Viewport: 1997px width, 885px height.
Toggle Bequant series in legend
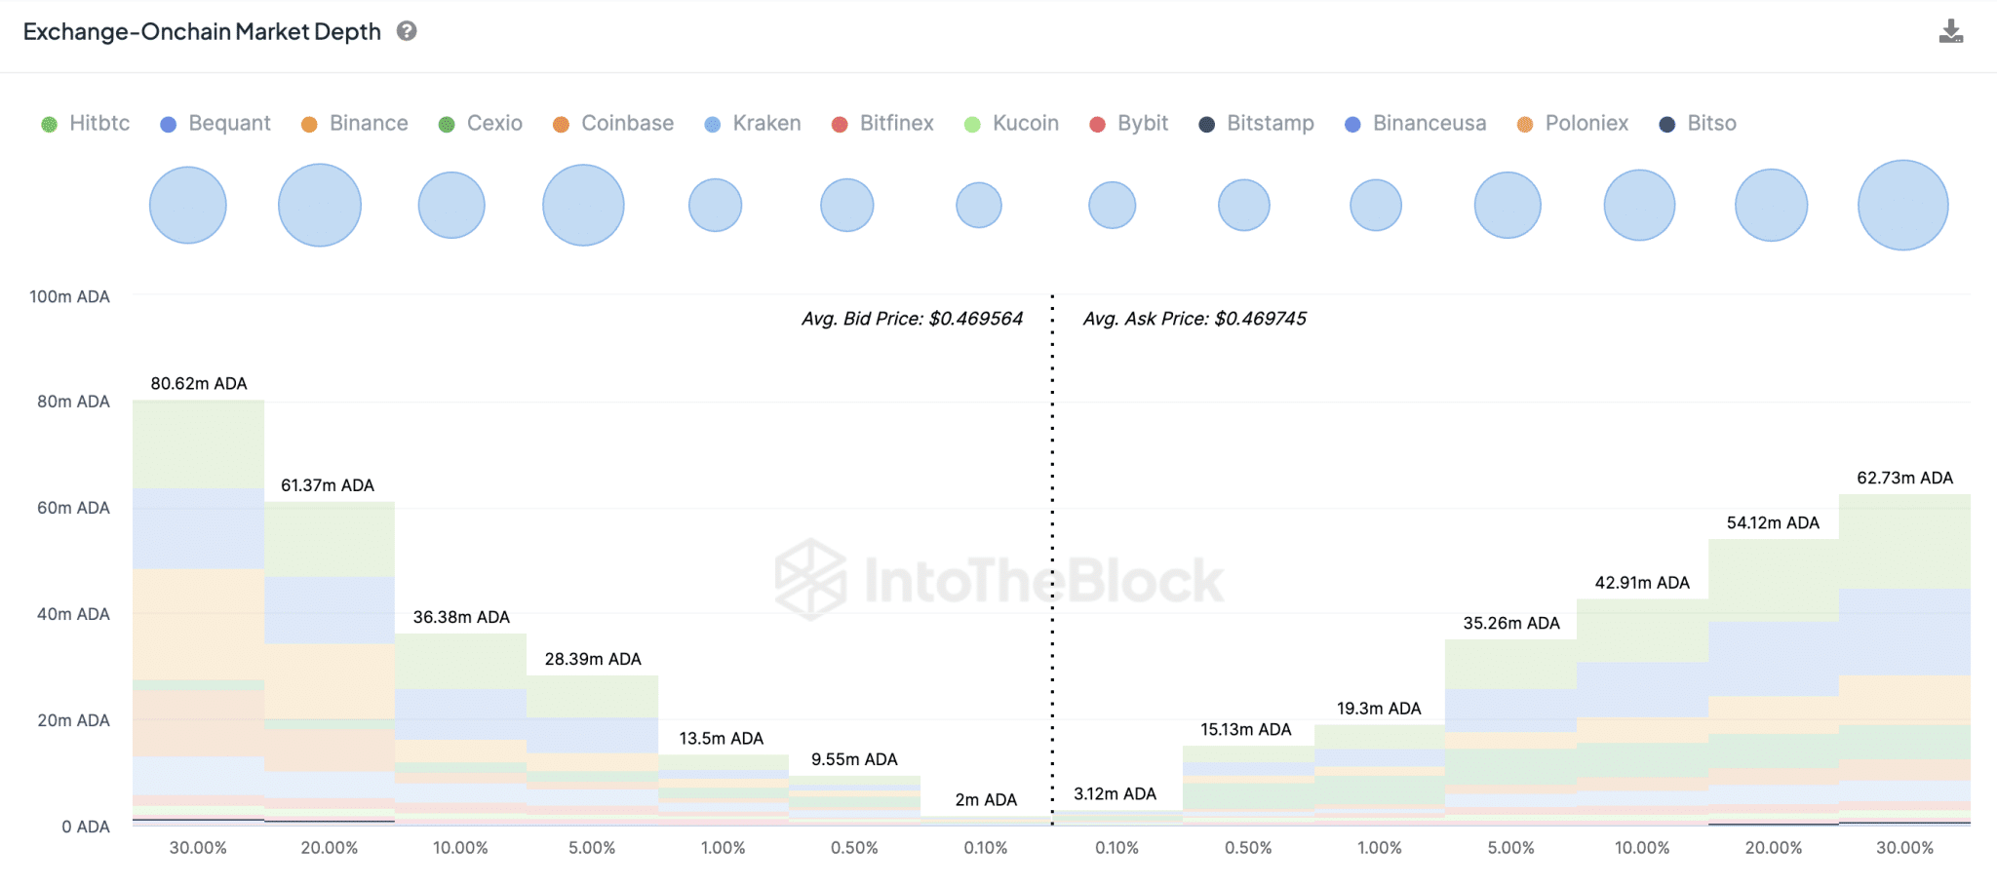[x=215, y=124]
